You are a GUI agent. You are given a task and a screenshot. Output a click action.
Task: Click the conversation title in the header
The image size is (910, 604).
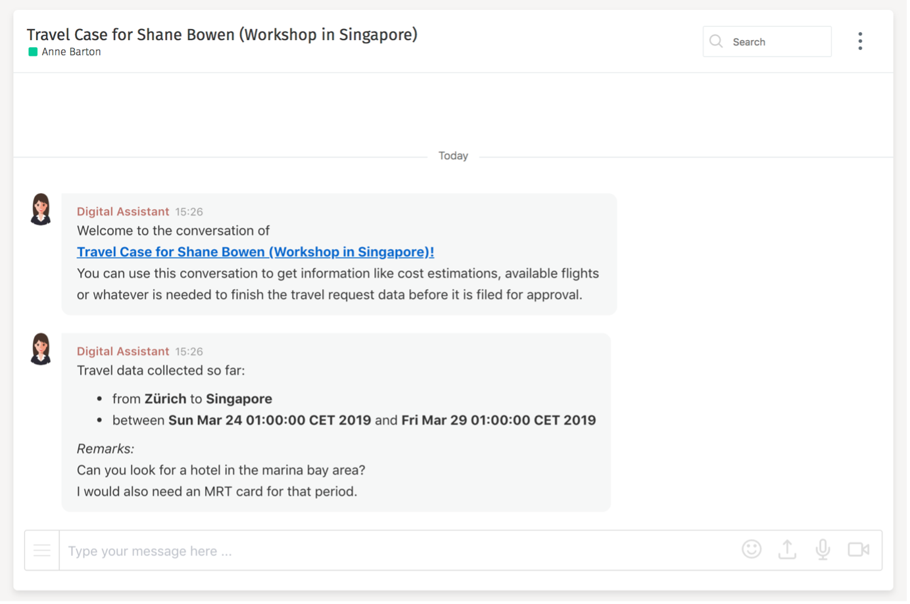tap(222, 34)
